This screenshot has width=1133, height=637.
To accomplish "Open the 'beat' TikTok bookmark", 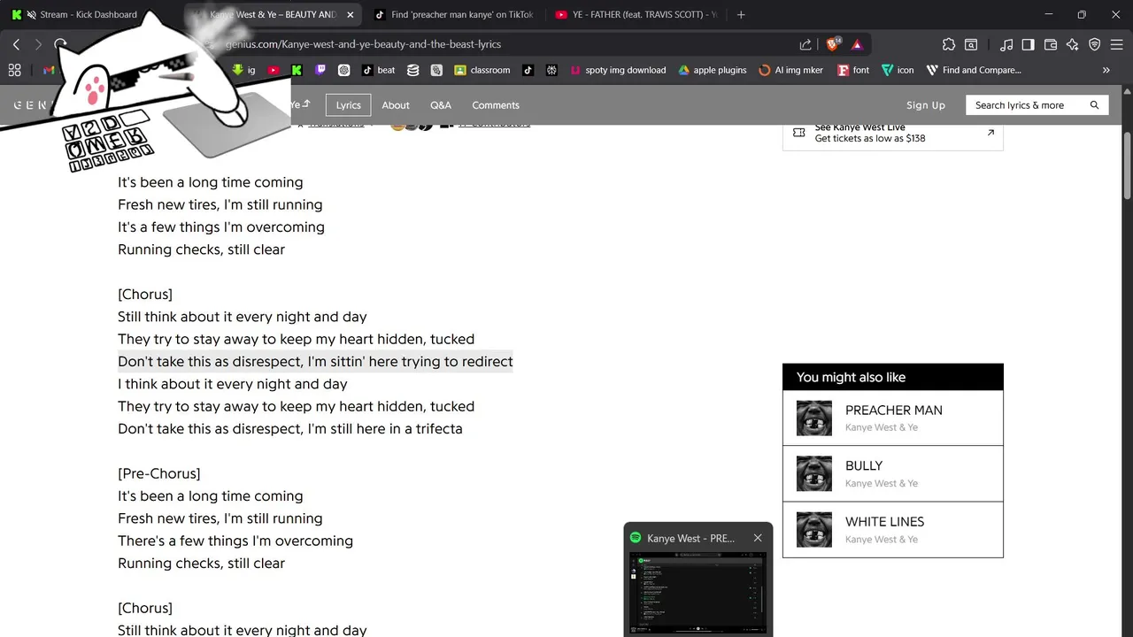I will (x=379, y=70).
